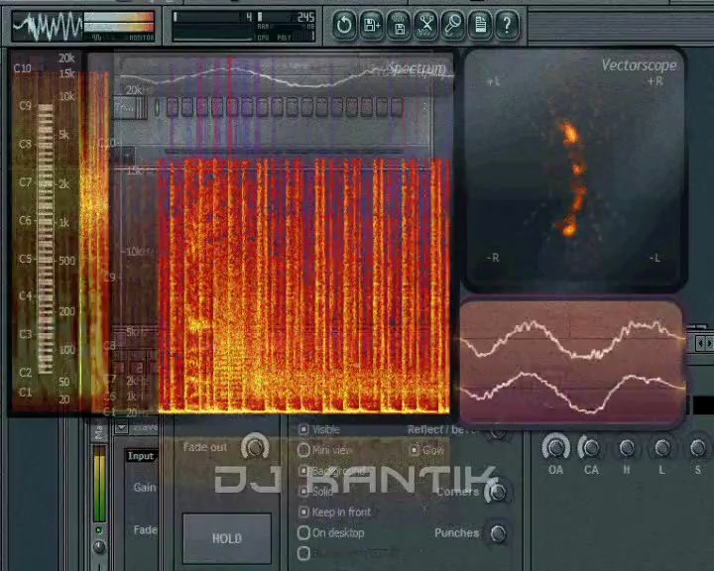Click the Gain label
The image size is (714, 571).
pyautogui.click(x=145, y=487)
